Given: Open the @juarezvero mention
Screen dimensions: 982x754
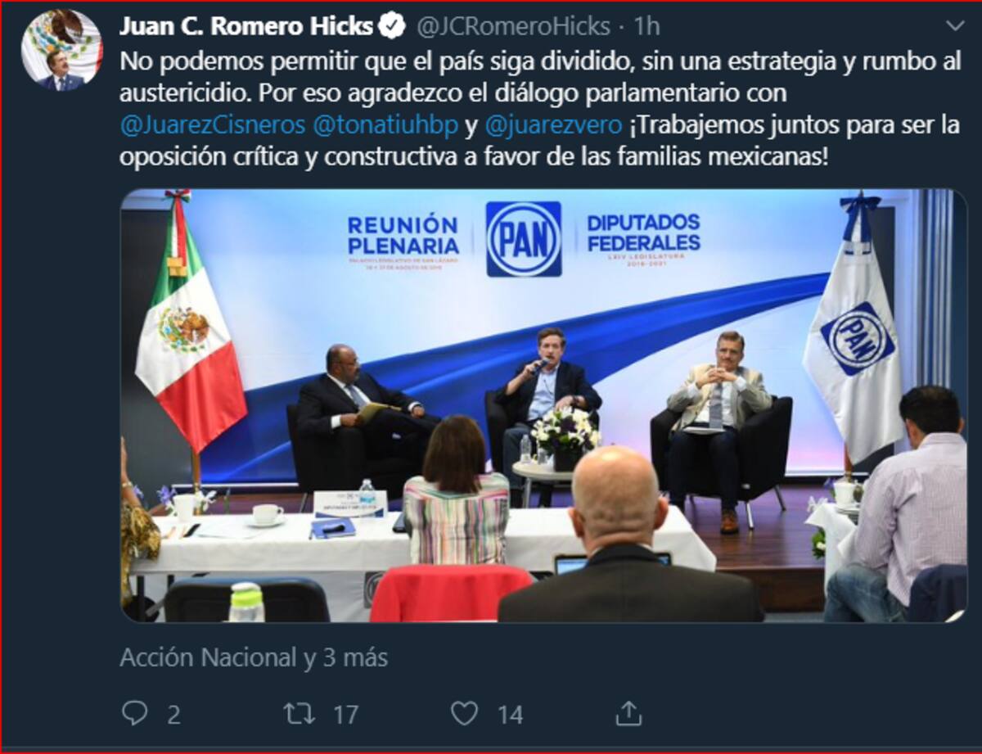Looking at the screenshot, I should [554, 126].
